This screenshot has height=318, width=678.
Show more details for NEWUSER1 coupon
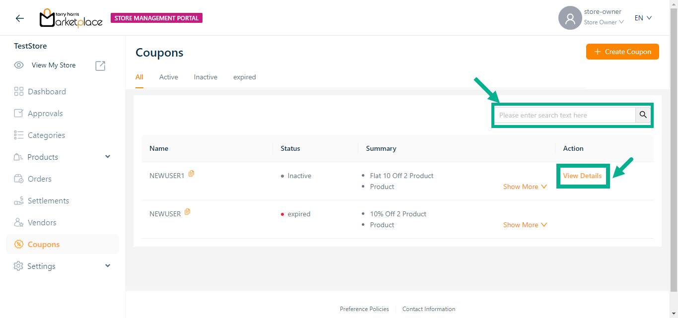(x=525, y=187)
